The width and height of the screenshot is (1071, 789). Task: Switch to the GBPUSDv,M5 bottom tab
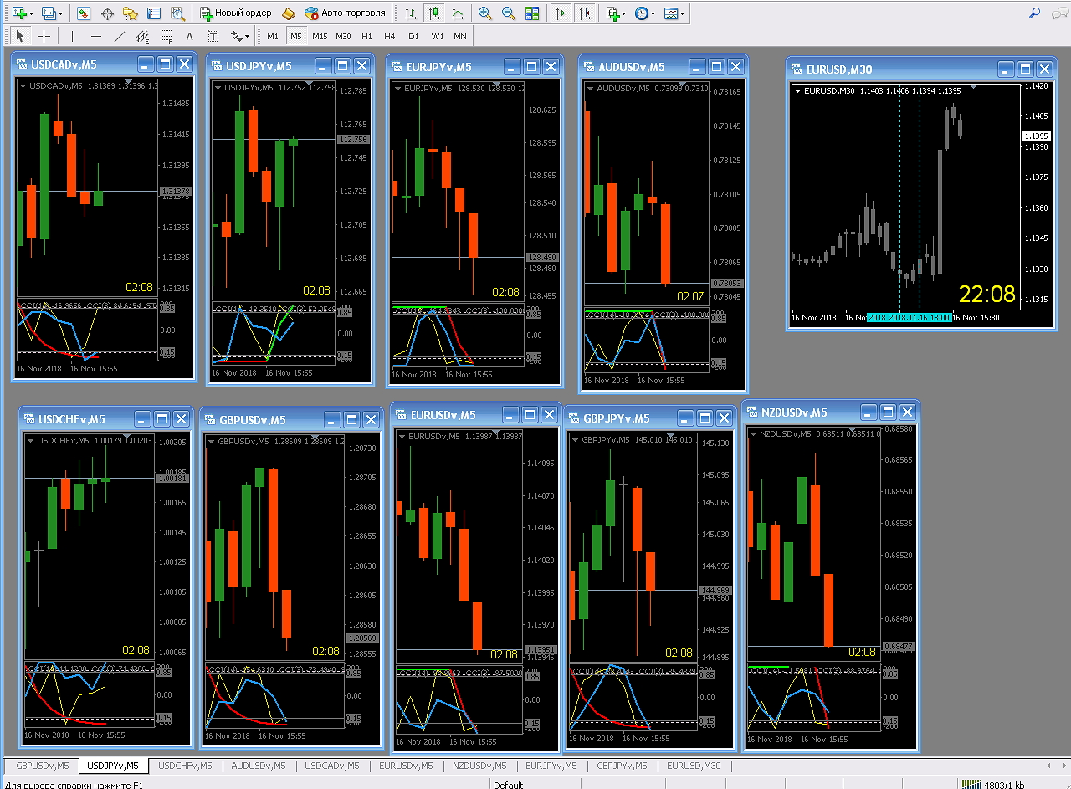43,766
